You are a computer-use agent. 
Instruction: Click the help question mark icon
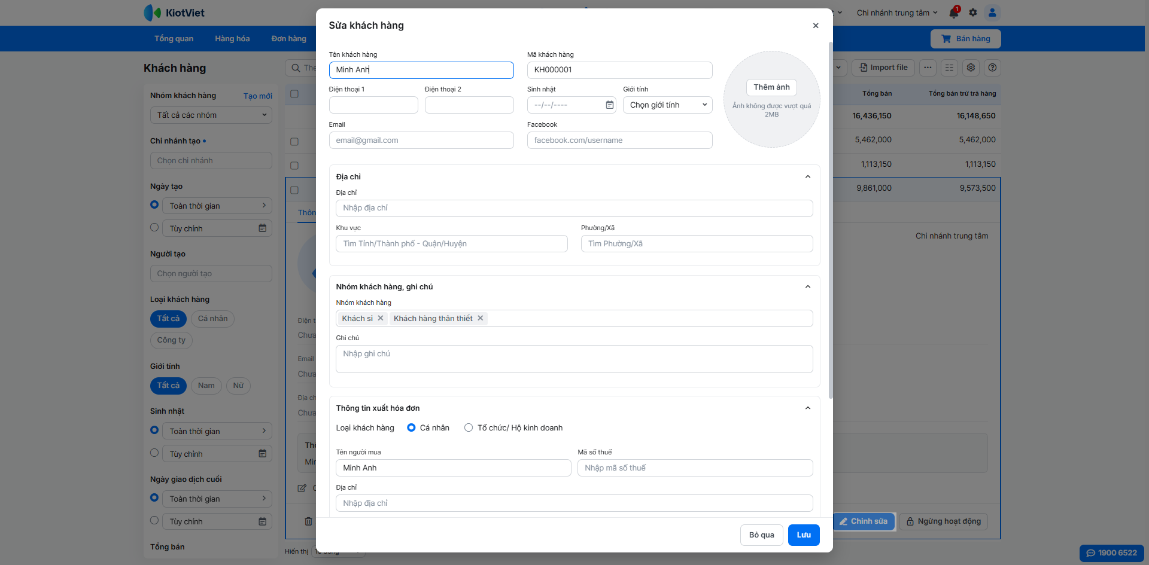pyautogui.click(x=992, y=68)
